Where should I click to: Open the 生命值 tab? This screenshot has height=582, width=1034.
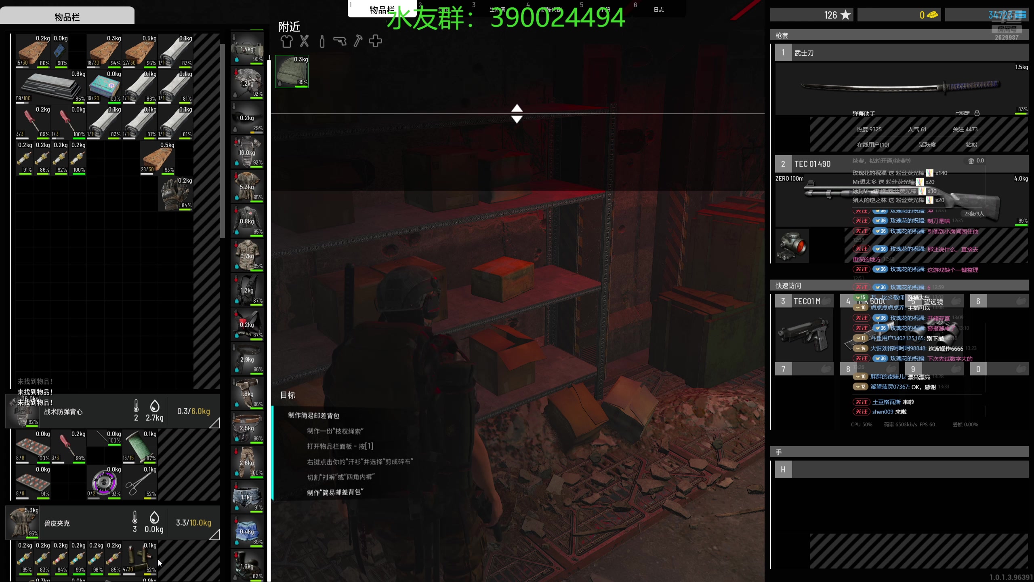click(497, 9)
